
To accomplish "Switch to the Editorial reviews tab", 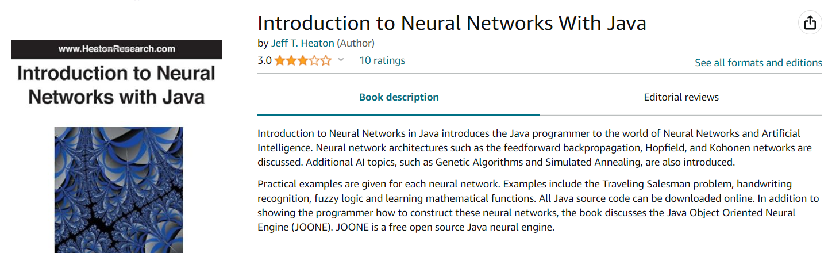I will coord(681,97).
